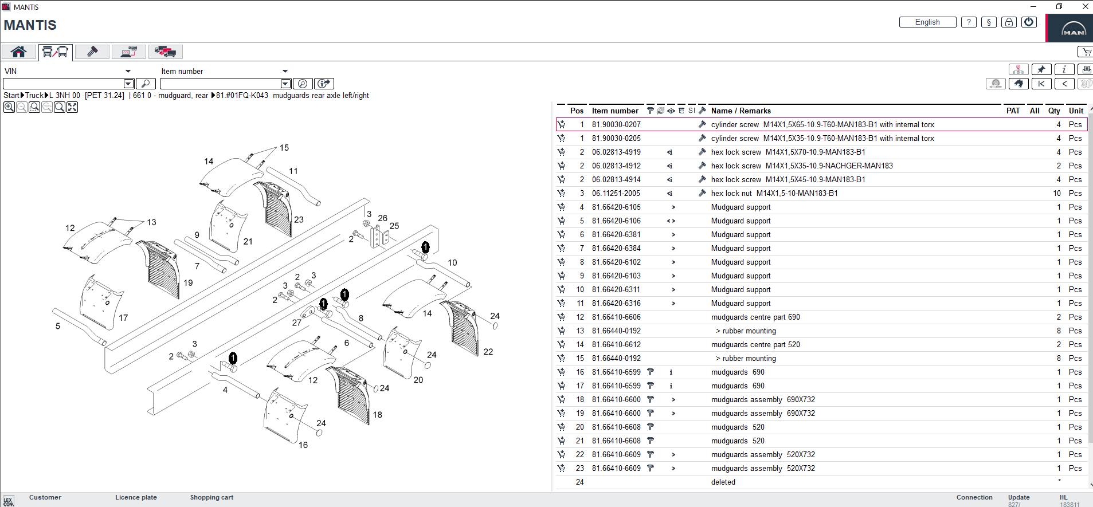
Task: Expand mudguards assembly 520X732 position 22
Action: coord(673,454)
